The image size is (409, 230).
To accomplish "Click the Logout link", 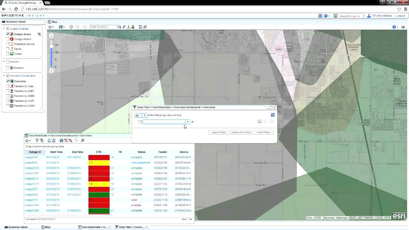I will (x=401, y=16).
